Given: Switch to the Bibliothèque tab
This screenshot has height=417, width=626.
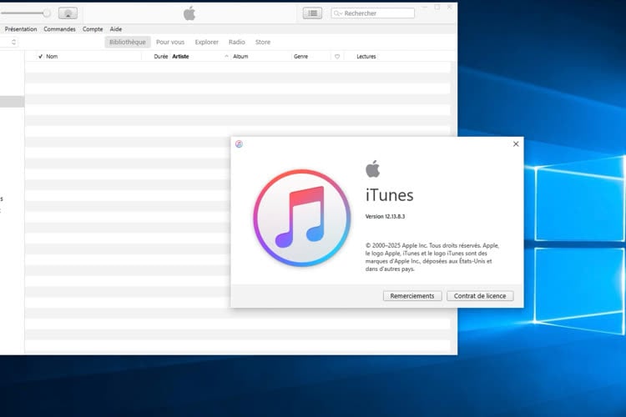Looking at the screenshot, I should (x=128, y=42).
